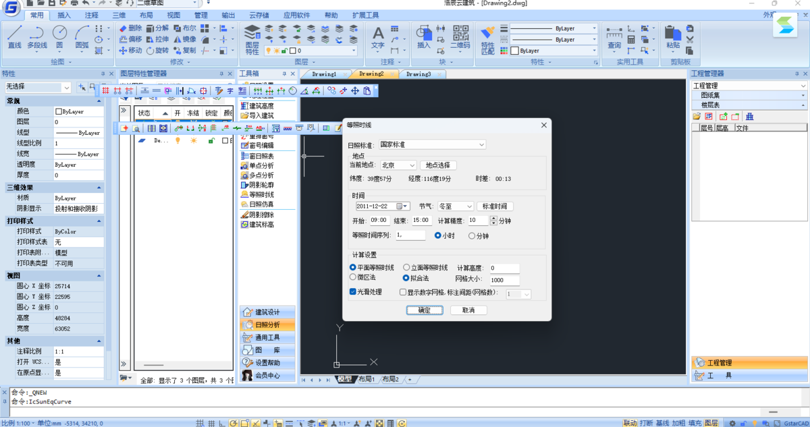The image size is (810, 427).
Task: Select the 圆弧 arc tool
Action: click(82, 37)
